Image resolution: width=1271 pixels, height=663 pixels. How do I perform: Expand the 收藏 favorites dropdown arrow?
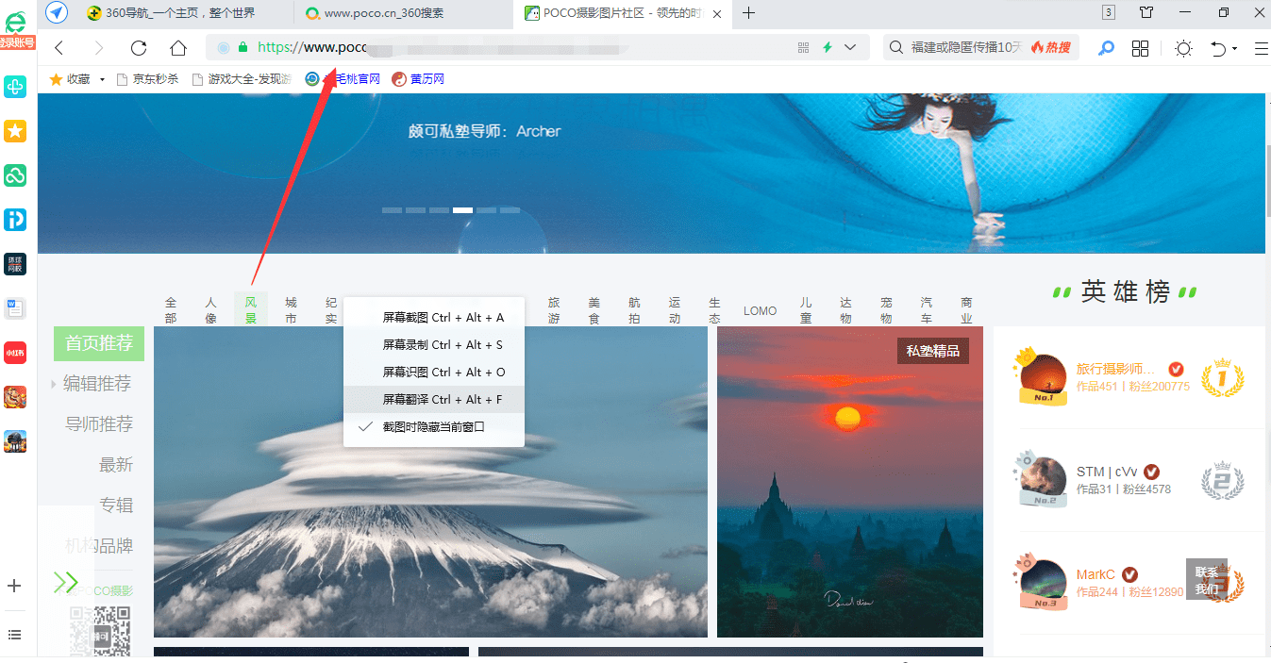click(x=102, y=79)
